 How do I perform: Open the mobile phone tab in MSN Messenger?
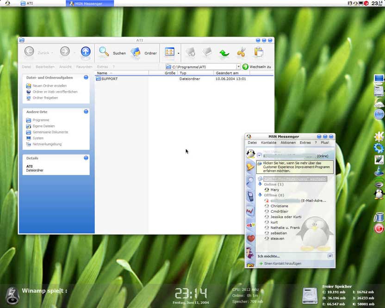pos(250,197)
